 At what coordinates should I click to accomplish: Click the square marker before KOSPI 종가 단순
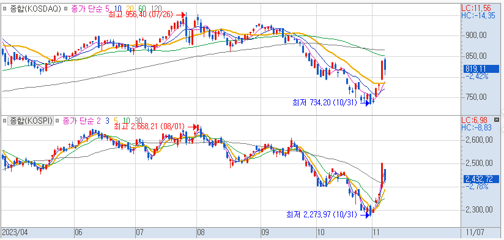(57, 121)
